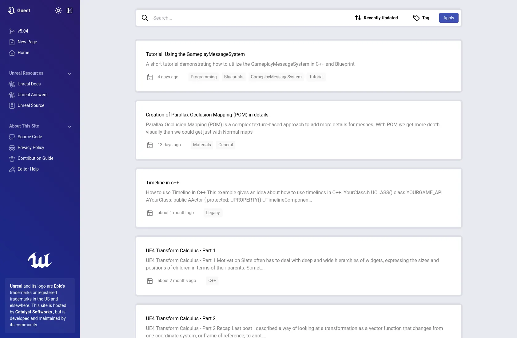517x338 pixels.
Task: Select the GameplayMessageSystem tag chip
Action: pos(276,77)
